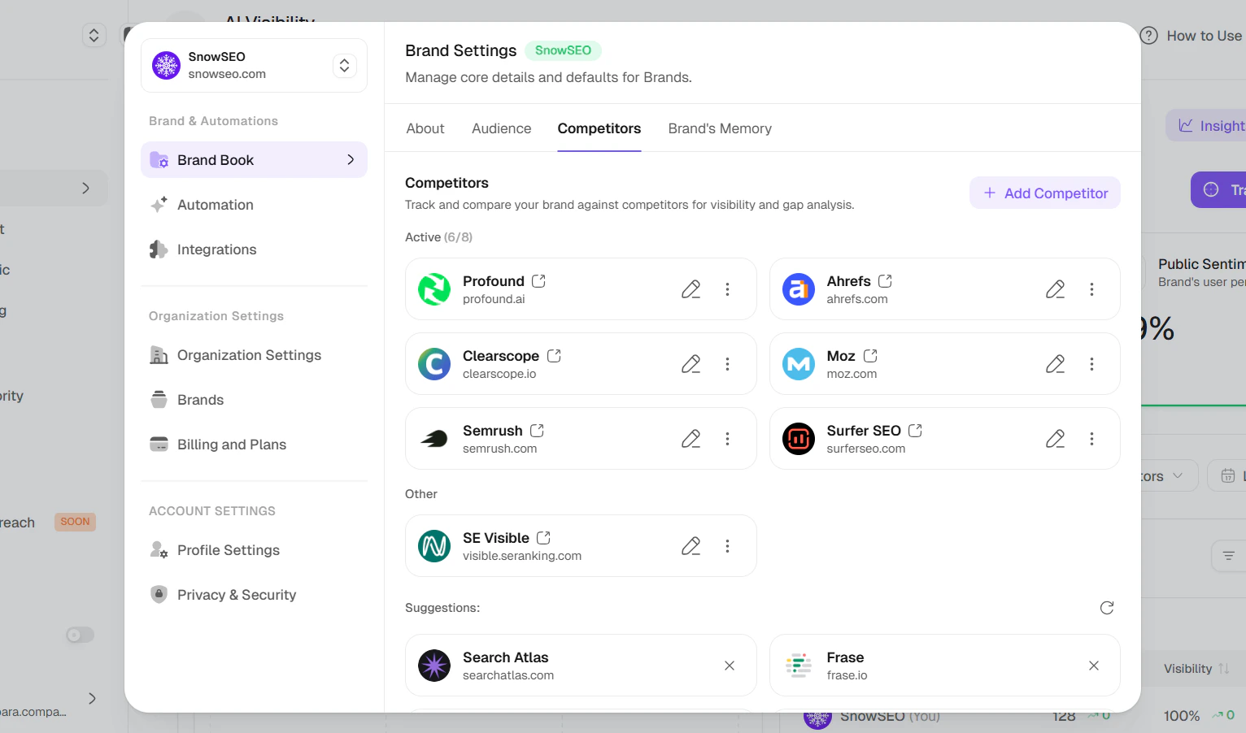Screen dimensions: 1246x733
Task: Open profound.ai via the external link icon
Action: point(538,280)
